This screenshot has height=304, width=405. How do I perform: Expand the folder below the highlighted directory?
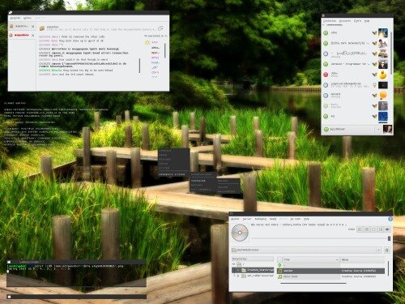(238, 276)
